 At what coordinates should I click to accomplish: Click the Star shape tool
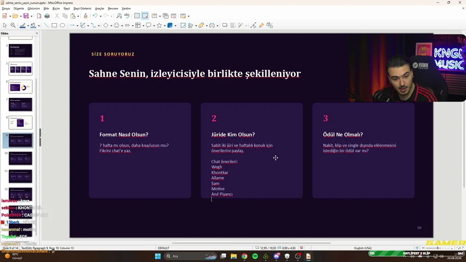(159, 25)
